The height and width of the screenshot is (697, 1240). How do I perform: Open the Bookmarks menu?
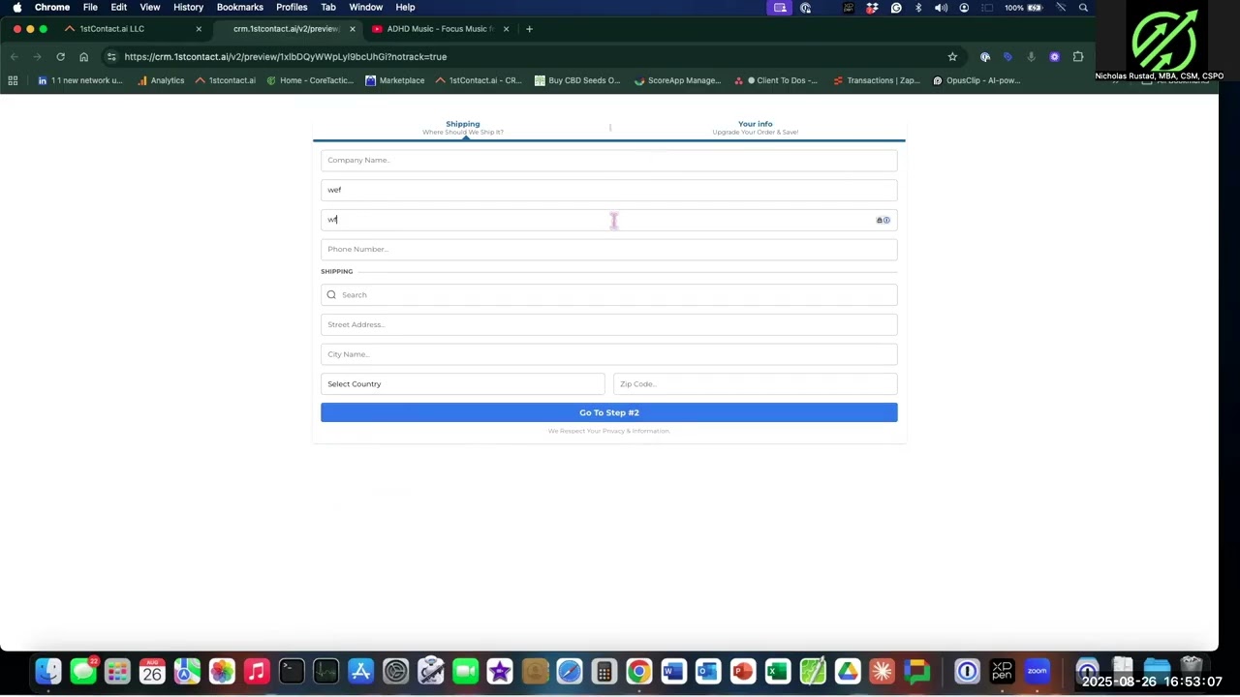point(240,7)
